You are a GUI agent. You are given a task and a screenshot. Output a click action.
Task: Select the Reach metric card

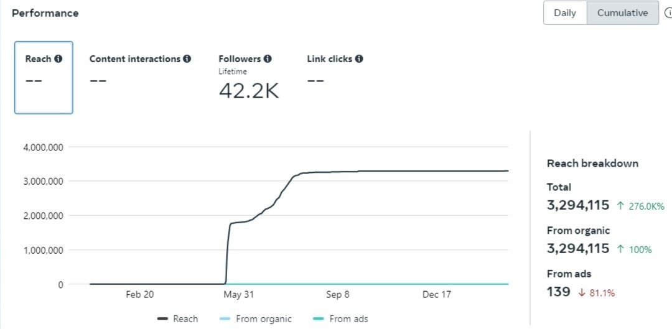[44, 78]
